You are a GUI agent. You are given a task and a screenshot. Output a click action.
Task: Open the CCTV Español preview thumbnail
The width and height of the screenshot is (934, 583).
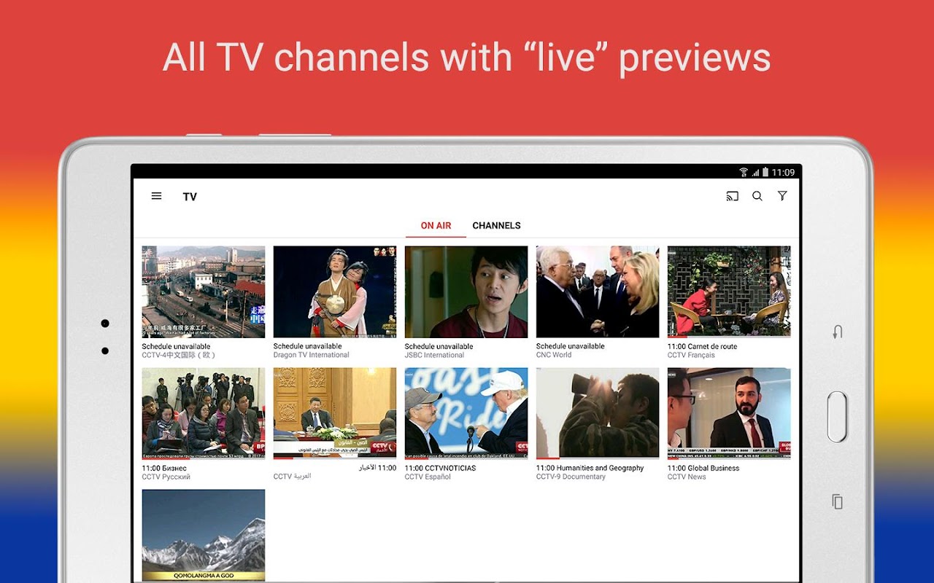(x=466, y=413)
